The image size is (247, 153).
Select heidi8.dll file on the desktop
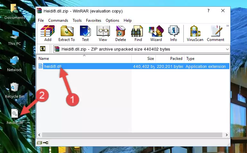click(x=15, y=117)
